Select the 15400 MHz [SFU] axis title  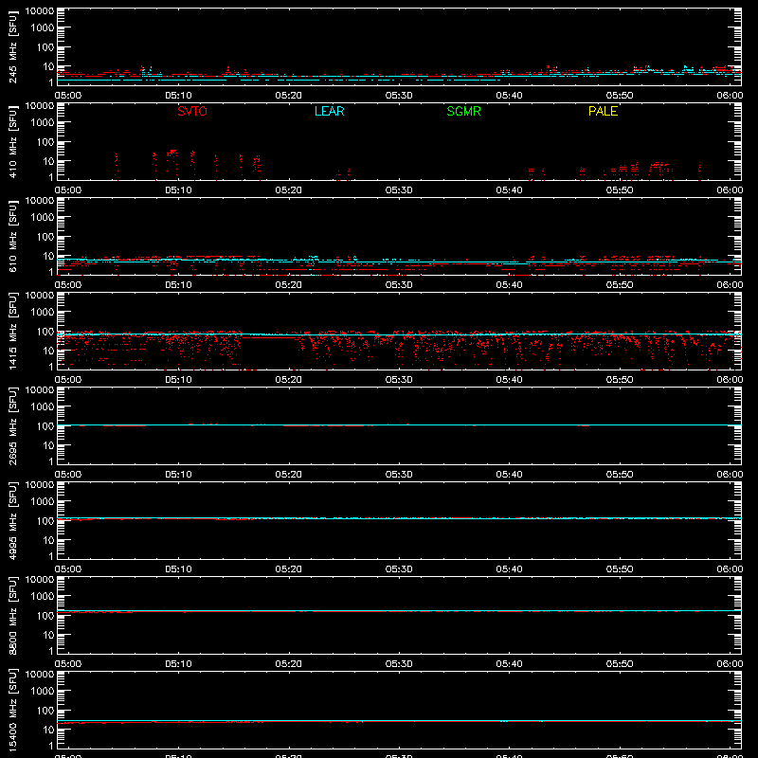tap(12, 710)
